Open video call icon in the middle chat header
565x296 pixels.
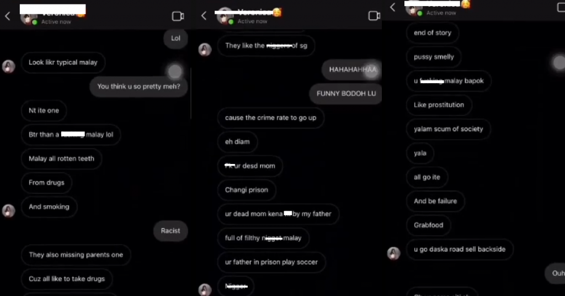[375, 15]
